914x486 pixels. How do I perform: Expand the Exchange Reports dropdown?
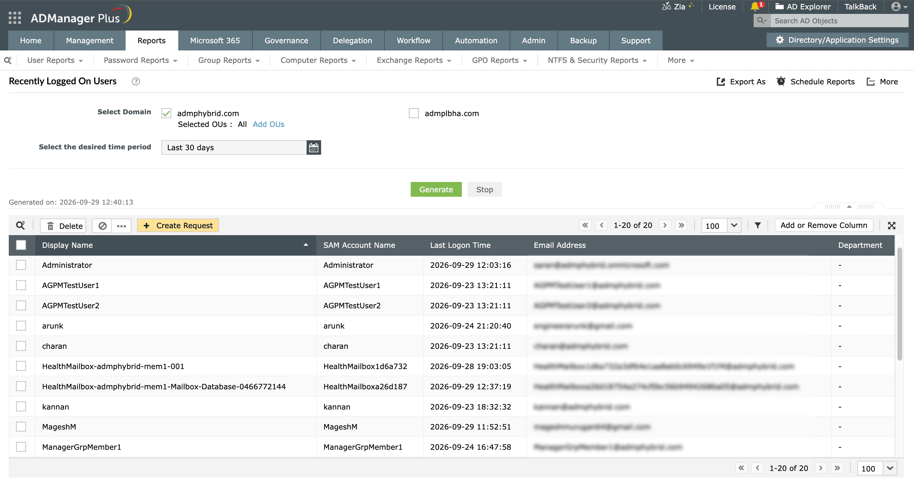(x=414, y=60)
